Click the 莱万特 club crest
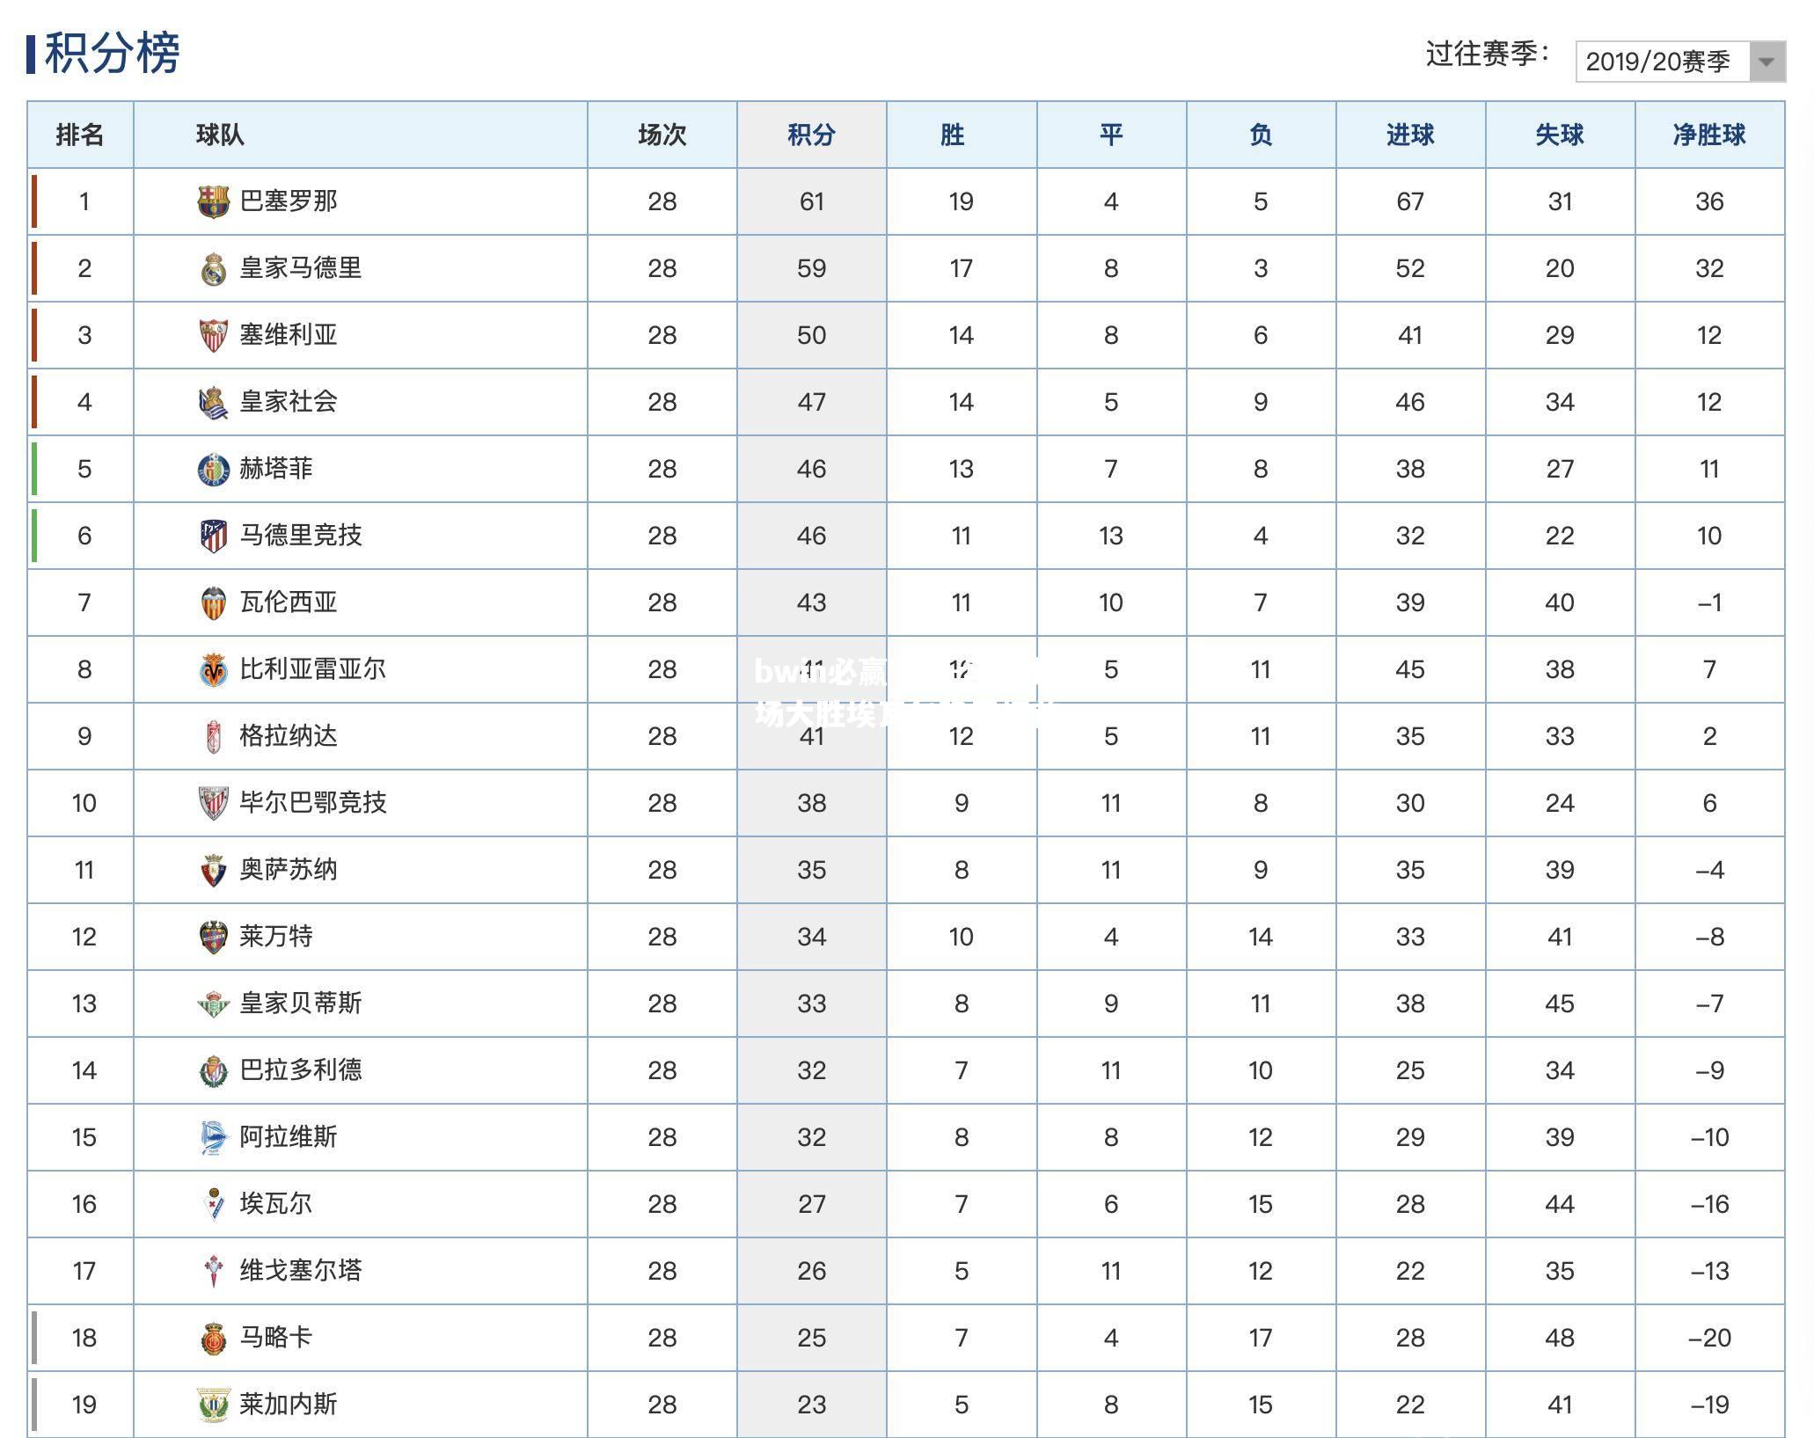This screenshot has width=1814, height=1438. coord(213,937)
